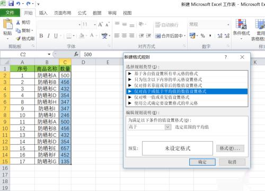Select rule type using a formula
Screen dimensions: 265x191
187,103
